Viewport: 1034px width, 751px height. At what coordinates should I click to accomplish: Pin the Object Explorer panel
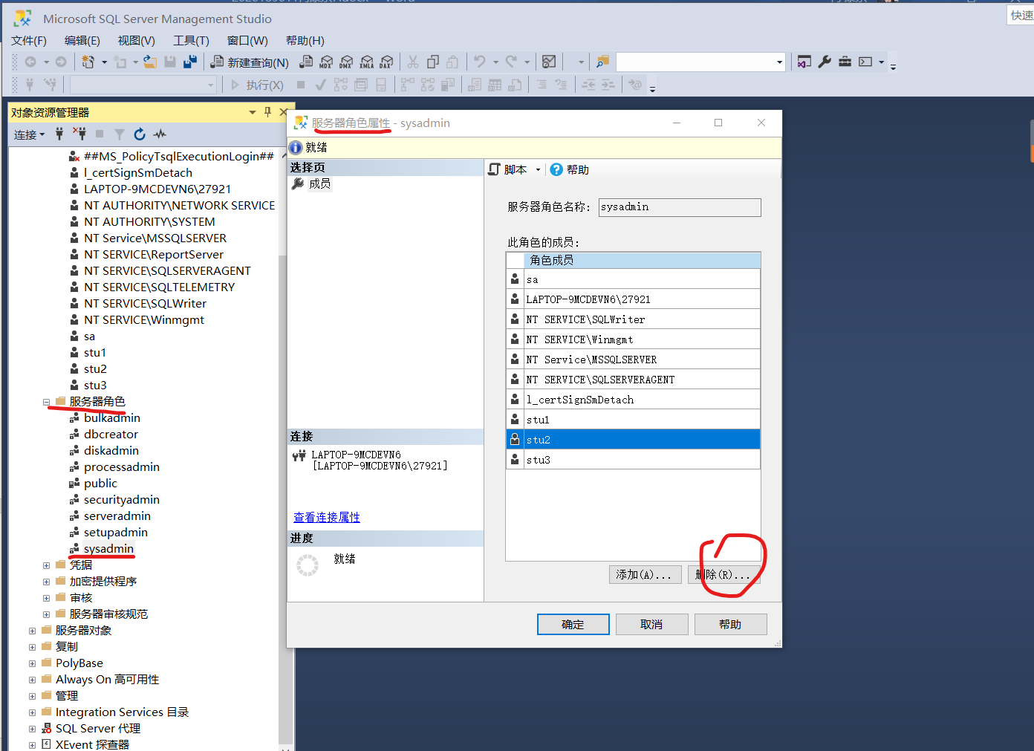pos(267,112)
